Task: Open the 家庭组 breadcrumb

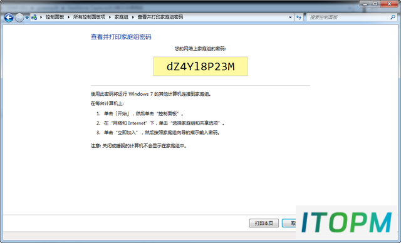Action: coord(121,17)
